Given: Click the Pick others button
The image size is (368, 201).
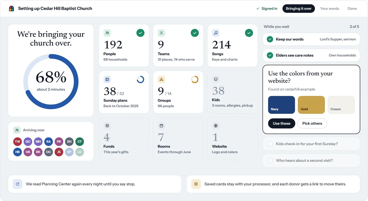Looking at the screenshot, I should click(312, 123).
